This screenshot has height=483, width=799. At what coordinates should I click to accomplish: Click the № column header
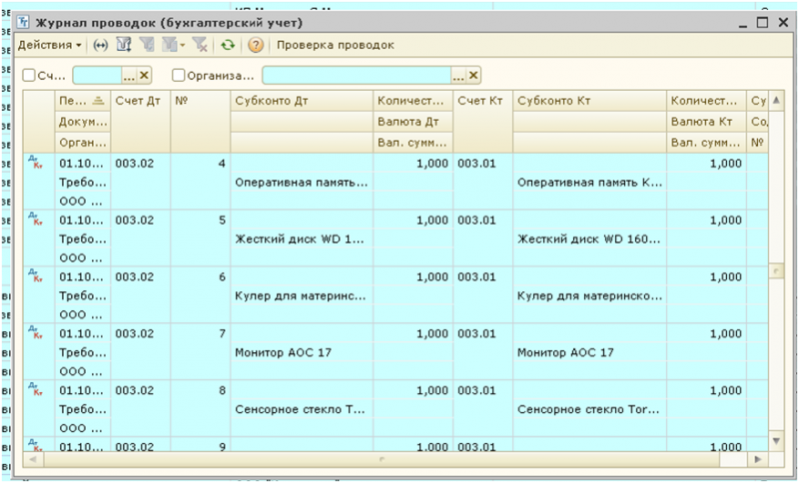click(x=201, y=122)
